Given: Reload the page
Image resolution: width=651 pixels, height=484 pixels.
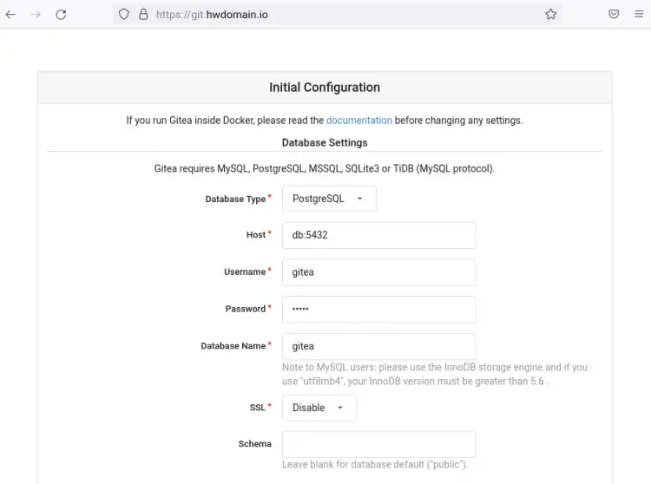Looking at the screenshot, I should click(x=61, y=15).
